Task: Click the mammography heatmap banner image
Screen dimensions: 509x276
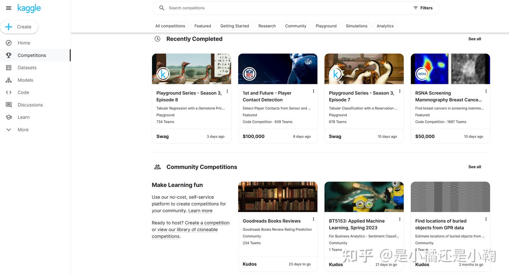Action: coord(450,69)
